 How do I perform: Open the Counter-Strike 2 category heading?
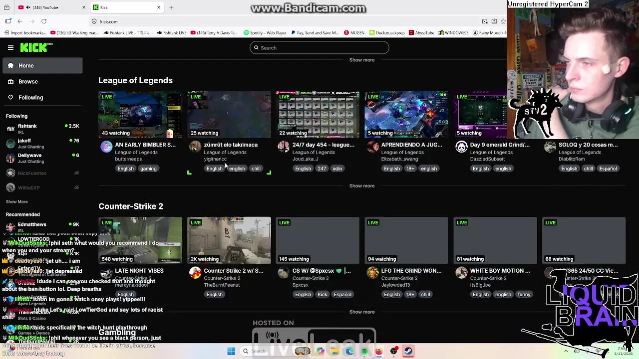coord(131,206)
